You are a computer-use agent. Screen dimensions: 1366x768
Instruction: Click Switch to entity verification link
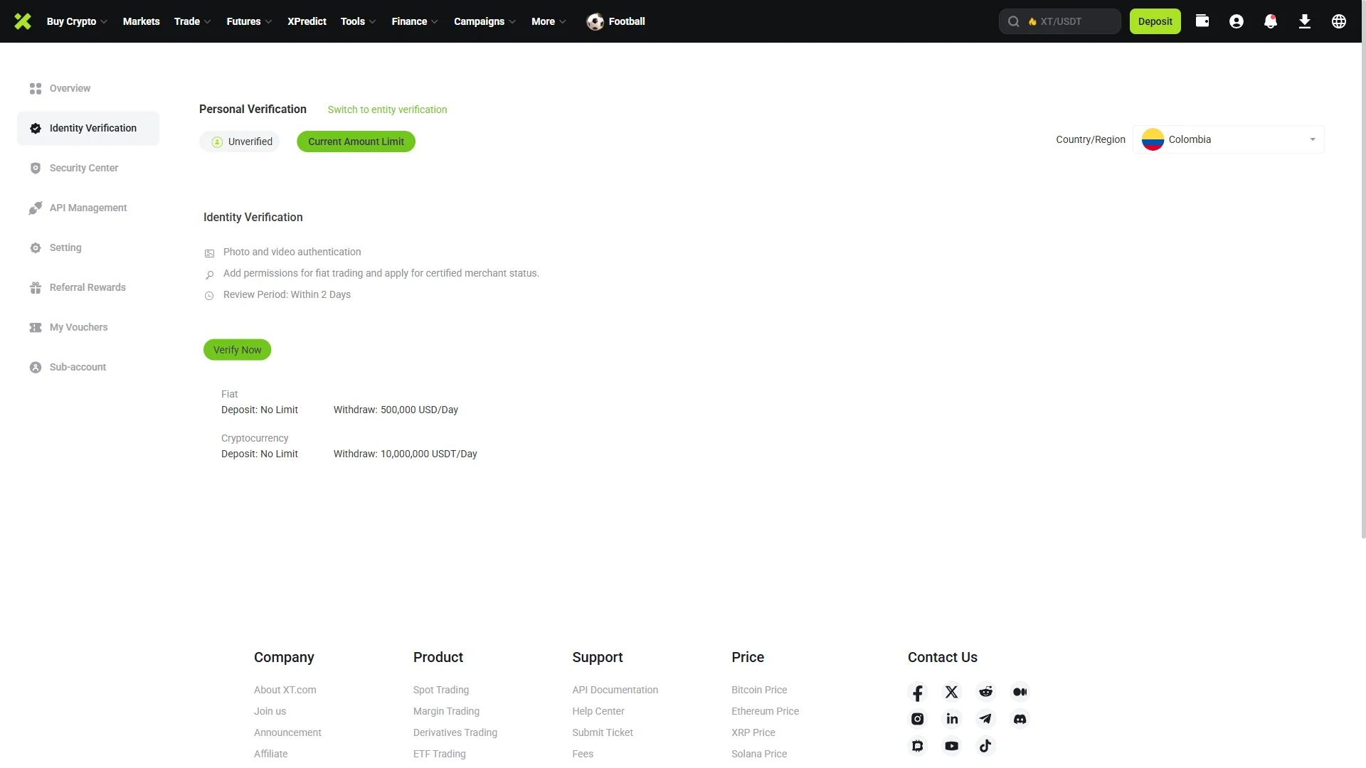coord(387,110)
